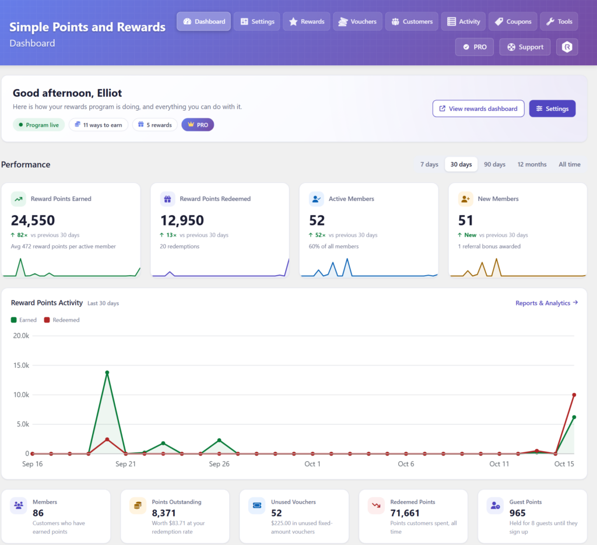
Task: Click the Reward Points Redeemed sparkline
Action: pos(220,267)
